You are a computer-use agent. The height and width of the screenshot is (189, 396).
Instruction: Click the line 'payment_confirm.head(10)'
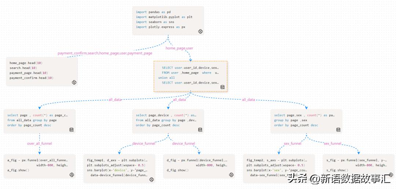coord(32,78)
